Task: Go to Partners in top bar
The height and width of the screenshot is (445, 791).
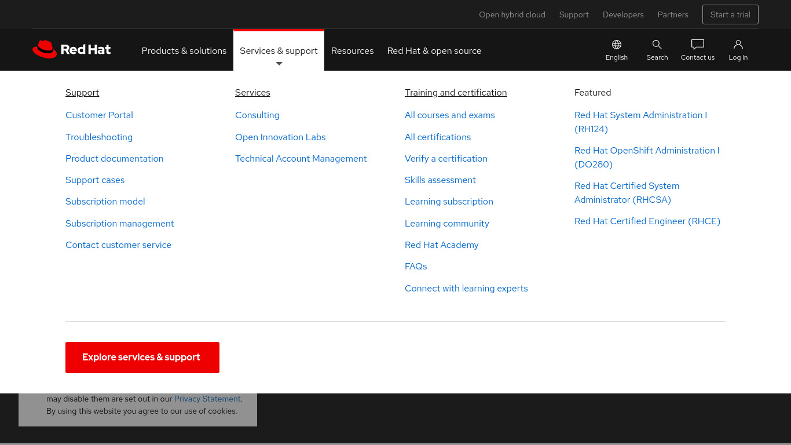Action: [x=673, y=14]
